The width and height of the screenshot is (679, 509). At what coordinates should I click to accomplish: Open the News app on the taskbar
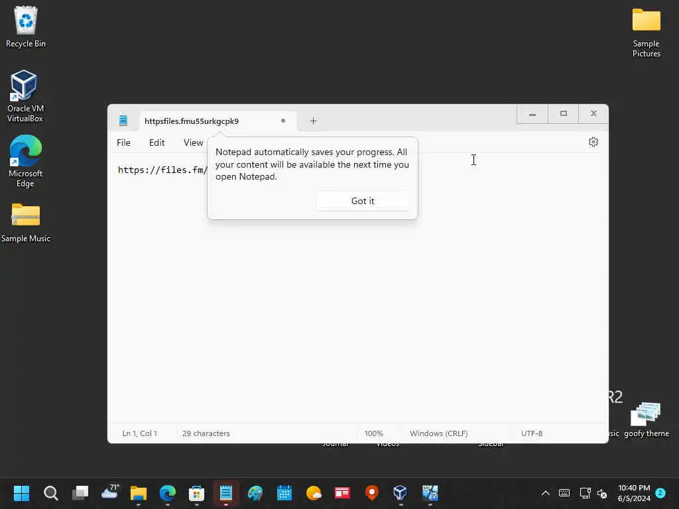click(x=342, y=492)
